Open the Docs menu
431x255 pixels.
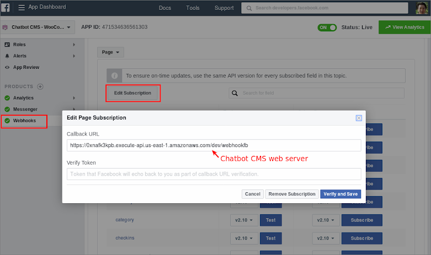pyautogui.click(x=165, y=8)
